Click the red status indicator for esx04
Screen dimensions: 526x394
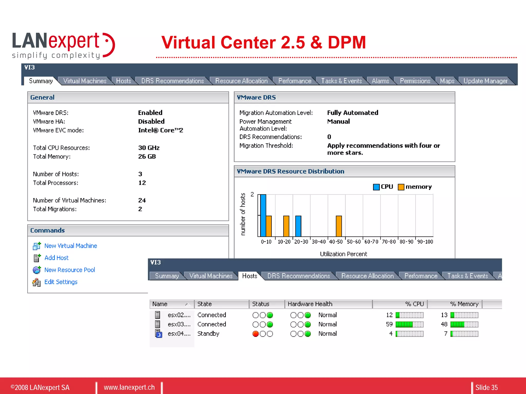click(x=256, y=334)
